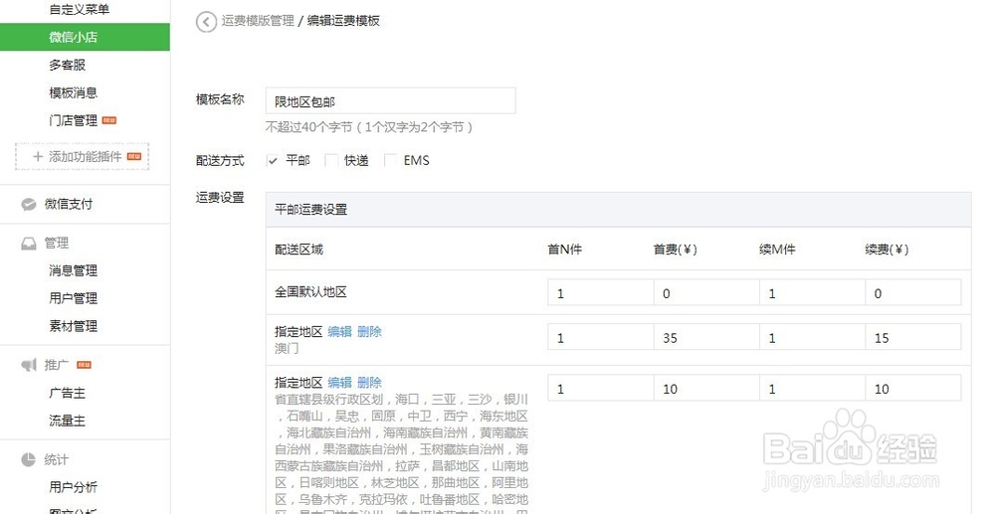Screen dimensions: 995x514
Task: Open 多客服 in the sidebar
Action: click(68, 65)
